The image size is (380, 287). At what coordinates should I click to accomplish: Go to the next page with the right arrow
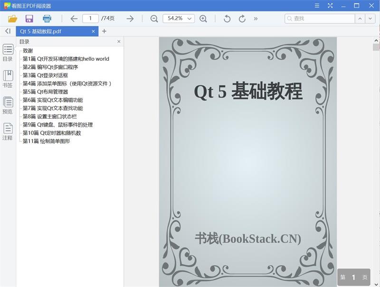pyautogui.click(x=129, y=19)
